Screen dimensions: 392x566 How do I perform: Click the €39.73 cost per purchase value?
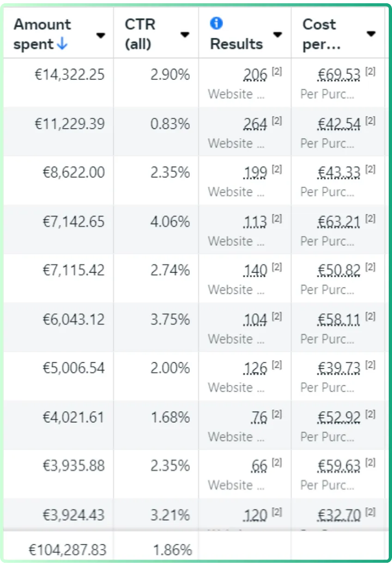[339, 368]
